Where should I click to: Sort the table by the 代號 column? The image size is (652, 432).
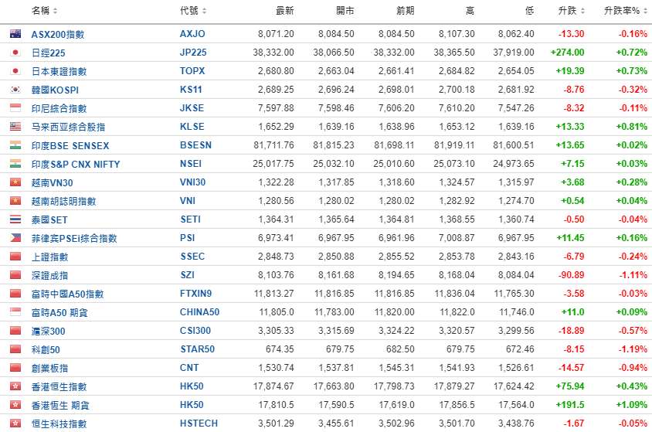coord(193,11)
